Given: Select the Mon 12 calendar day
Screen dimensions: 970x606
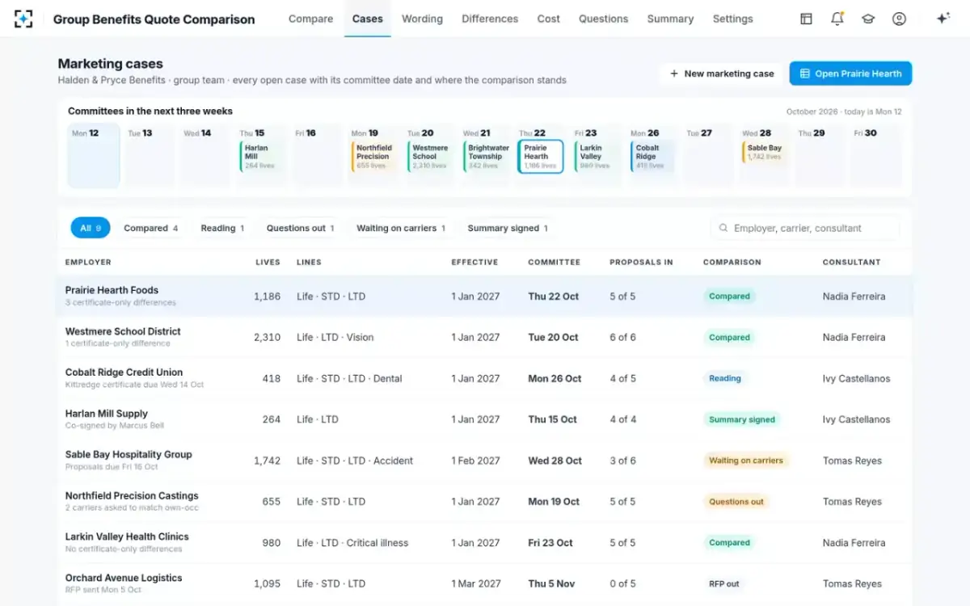Looking at the screenshot, I should [x=94, y=156].
